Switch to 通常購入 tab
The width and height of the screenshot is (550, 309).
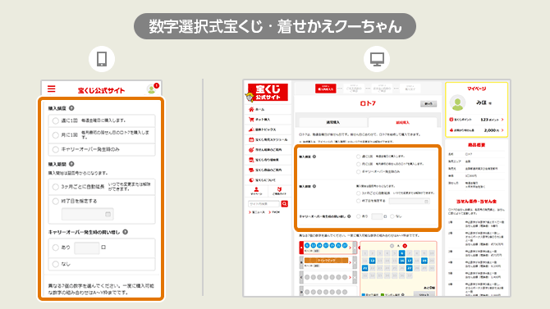pyautogui.click(x=332, y=122)
